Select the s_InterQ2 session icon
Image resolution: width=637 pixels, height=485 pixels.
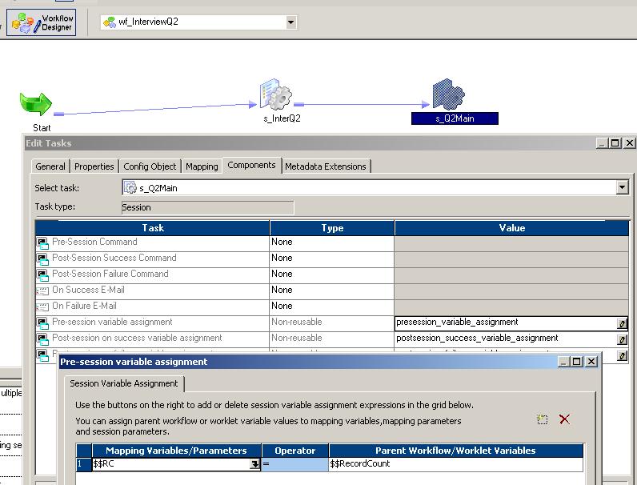tap(276, 94)
